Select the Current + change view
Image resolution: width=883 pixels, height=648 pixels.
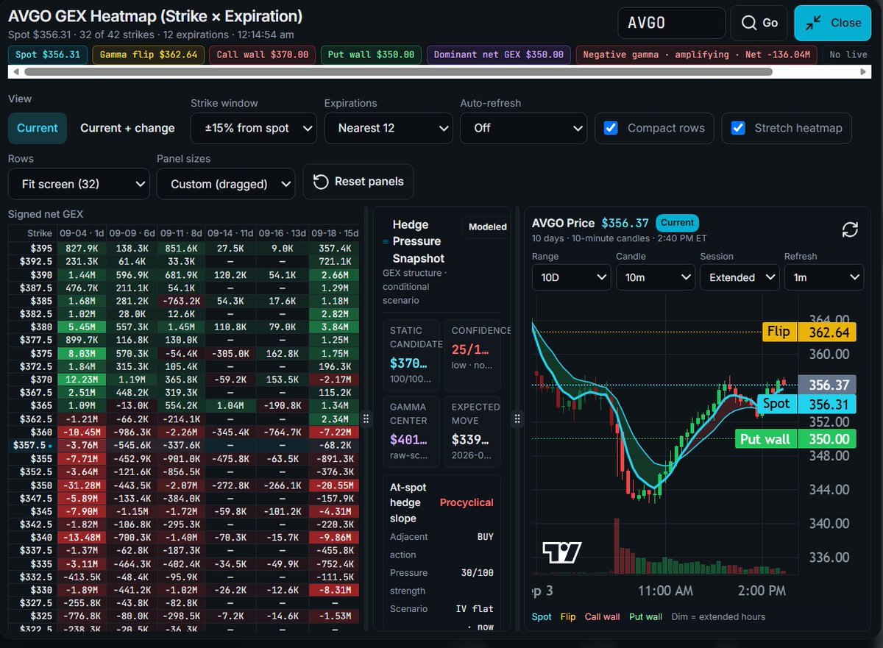(127, 128)
